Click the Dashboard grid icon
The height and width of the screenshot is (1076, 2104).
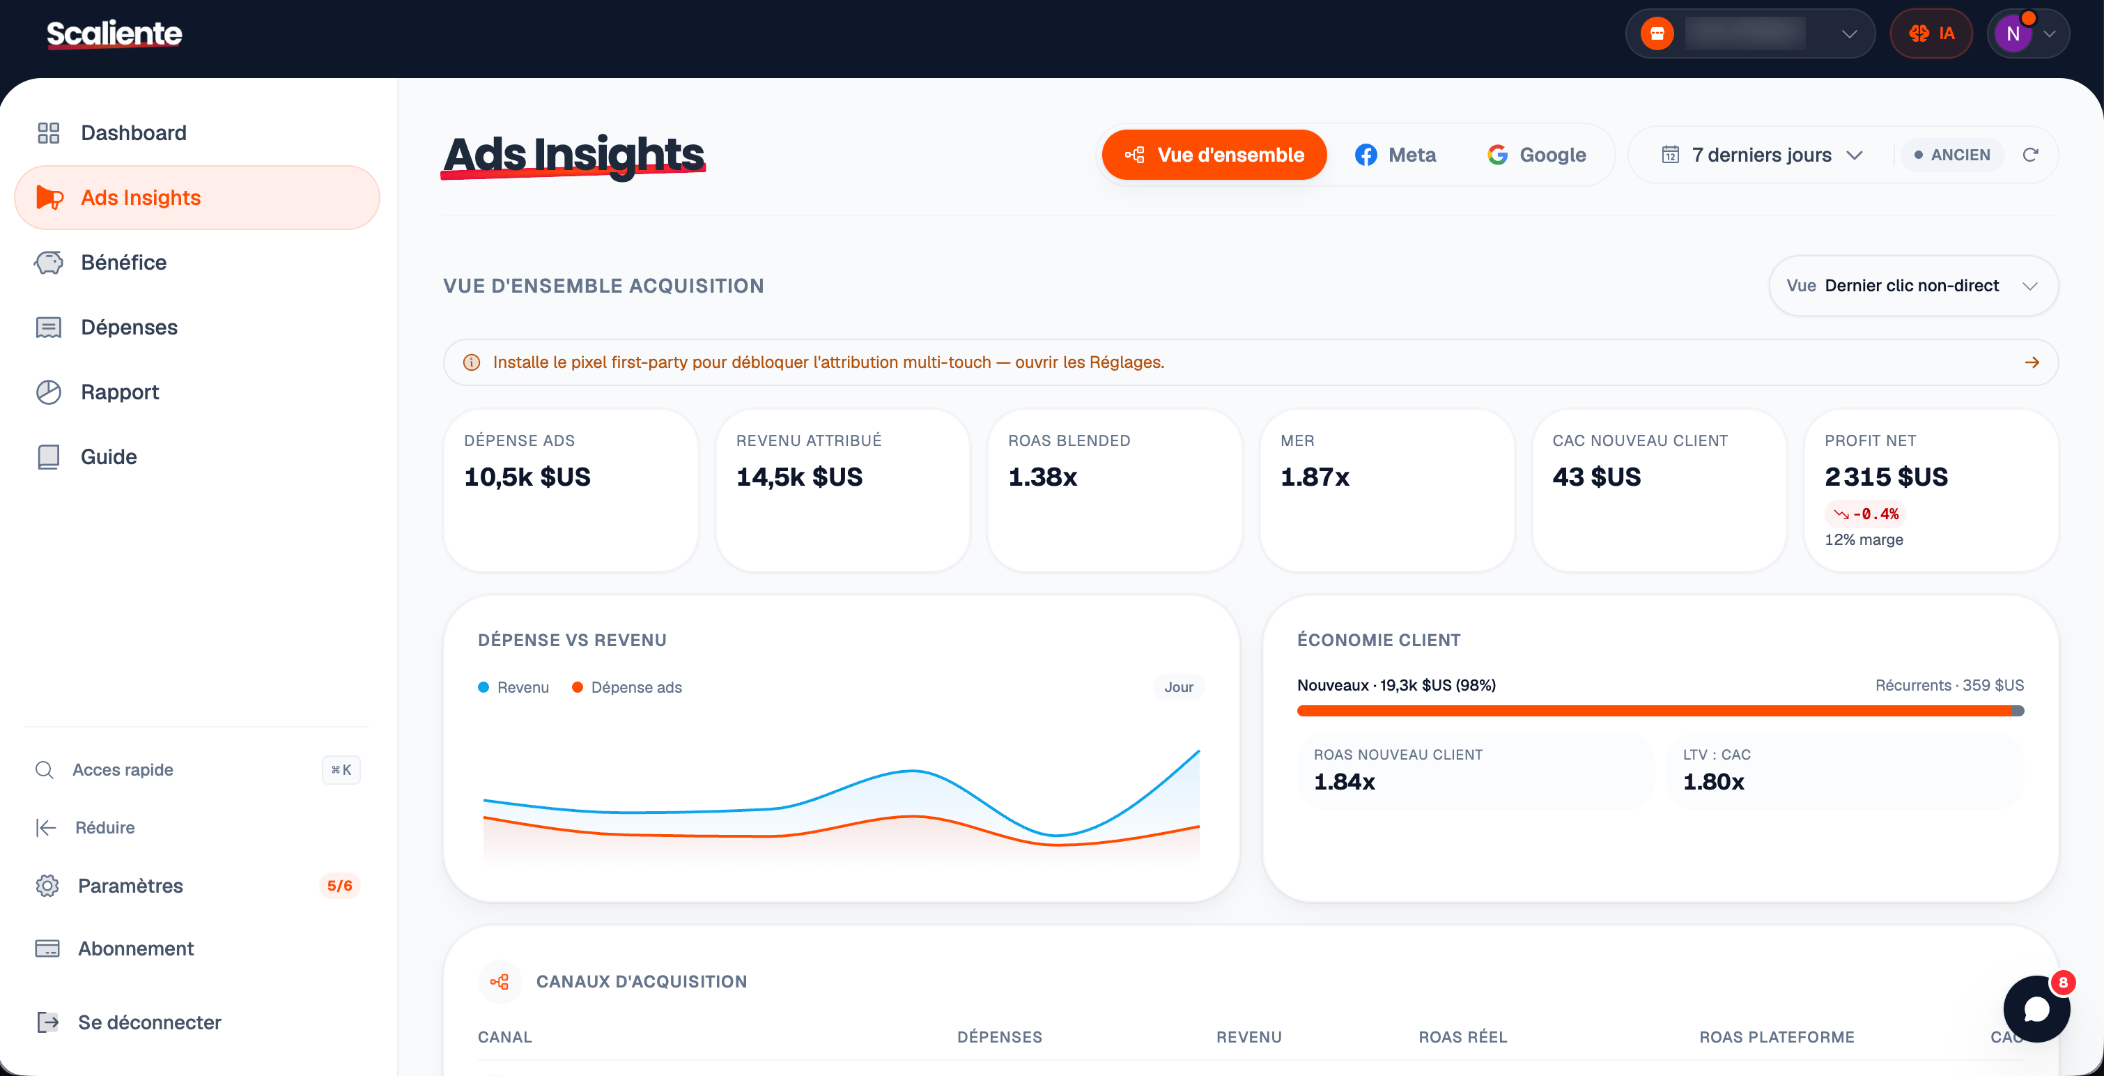point(49,132)
